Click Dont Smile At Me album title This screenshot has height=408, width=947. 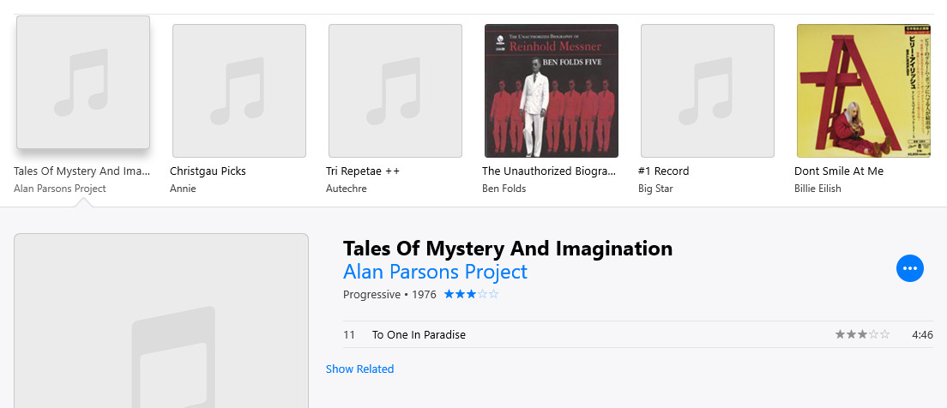click(x=839, y=171)
